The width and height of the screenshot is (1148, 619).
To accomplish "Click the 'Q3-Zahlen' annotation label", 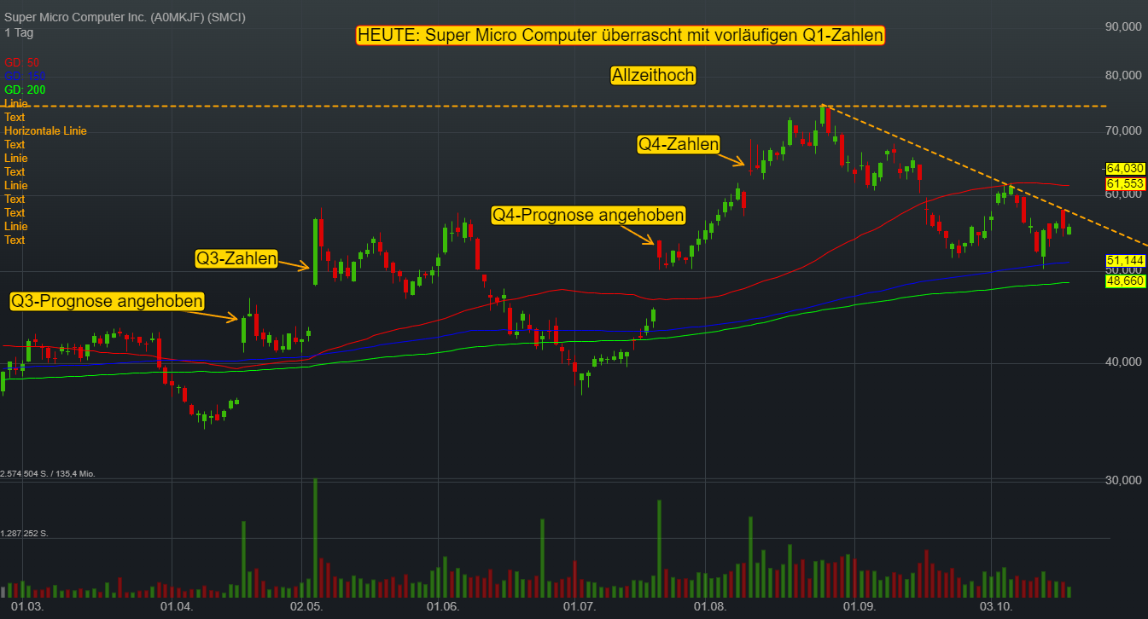I will tap(236, 257).
